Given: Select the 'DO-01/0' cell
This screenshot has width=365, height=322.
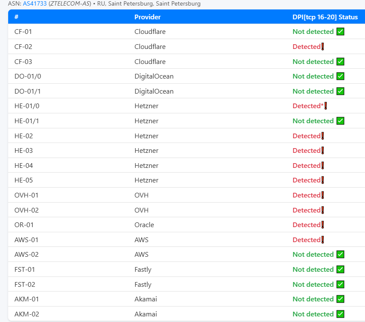Looking at the screenshot, I should 28,76.
